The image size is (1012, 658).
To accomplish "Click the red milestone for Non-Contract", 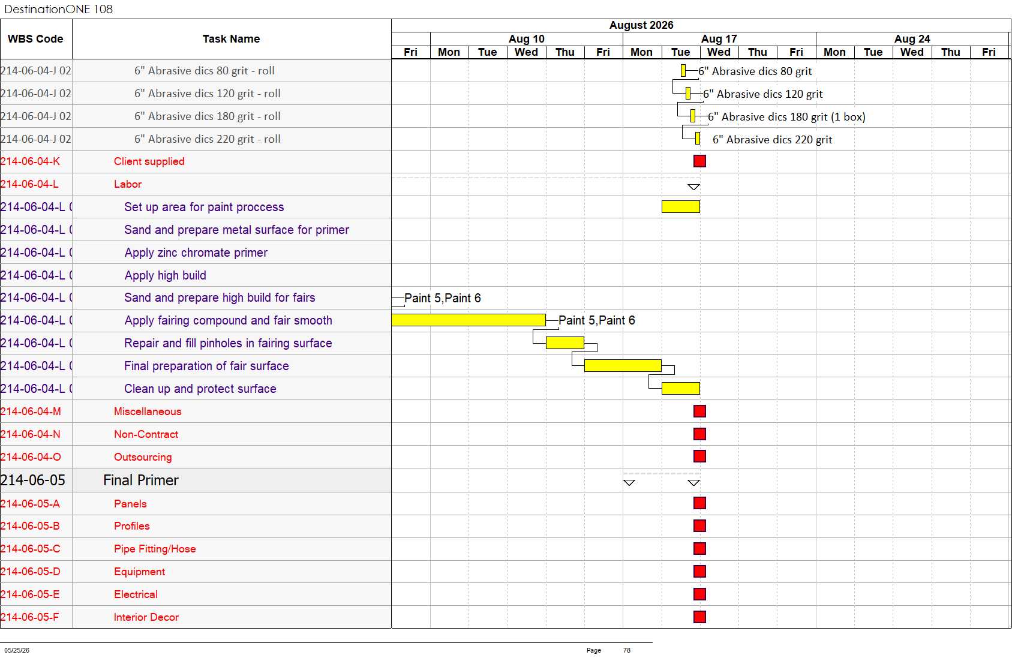I will pyautogui.click(x=699, y=434).
